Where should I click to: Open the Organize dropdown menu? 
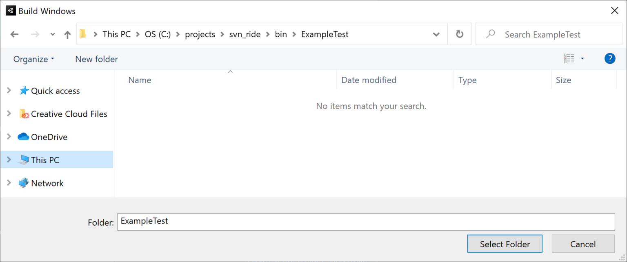pos(33,59)
